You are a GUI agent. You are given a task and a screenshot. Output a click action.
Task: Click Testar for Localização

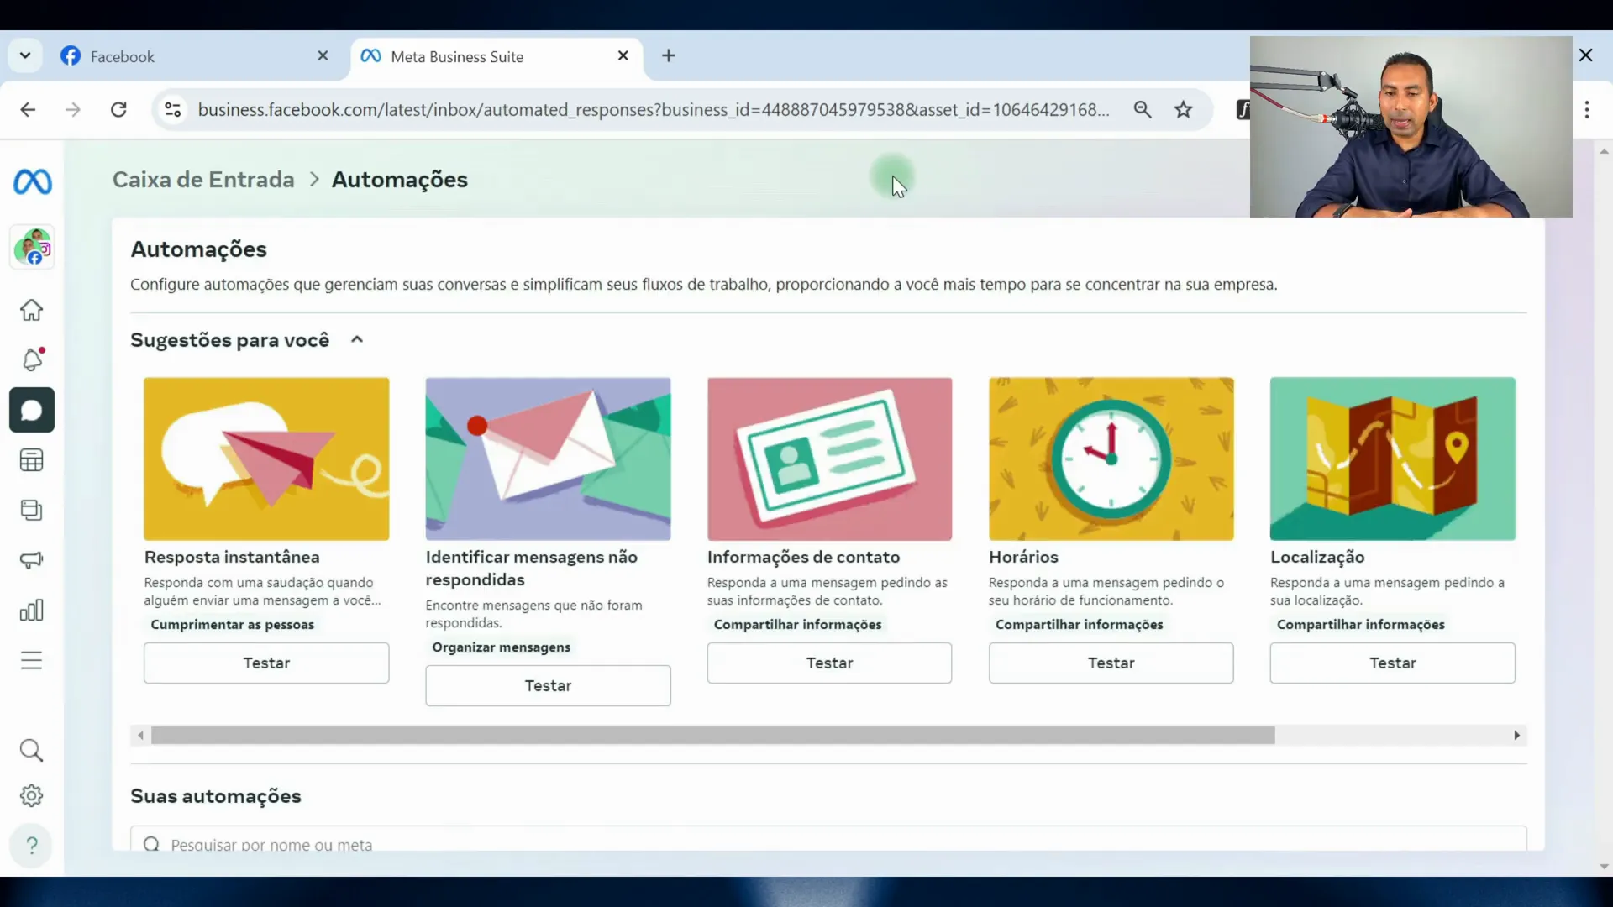(x=1392, y=663)
